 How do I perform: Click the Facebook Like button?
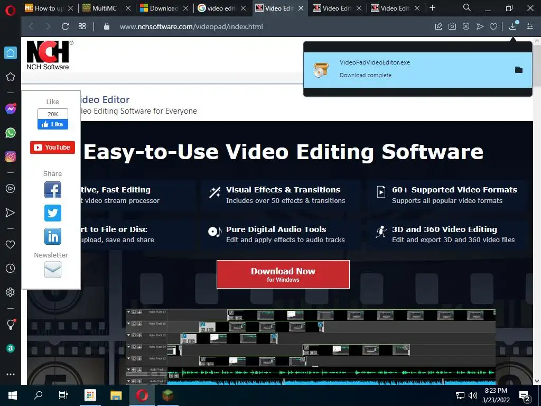[x=53, y=124]
